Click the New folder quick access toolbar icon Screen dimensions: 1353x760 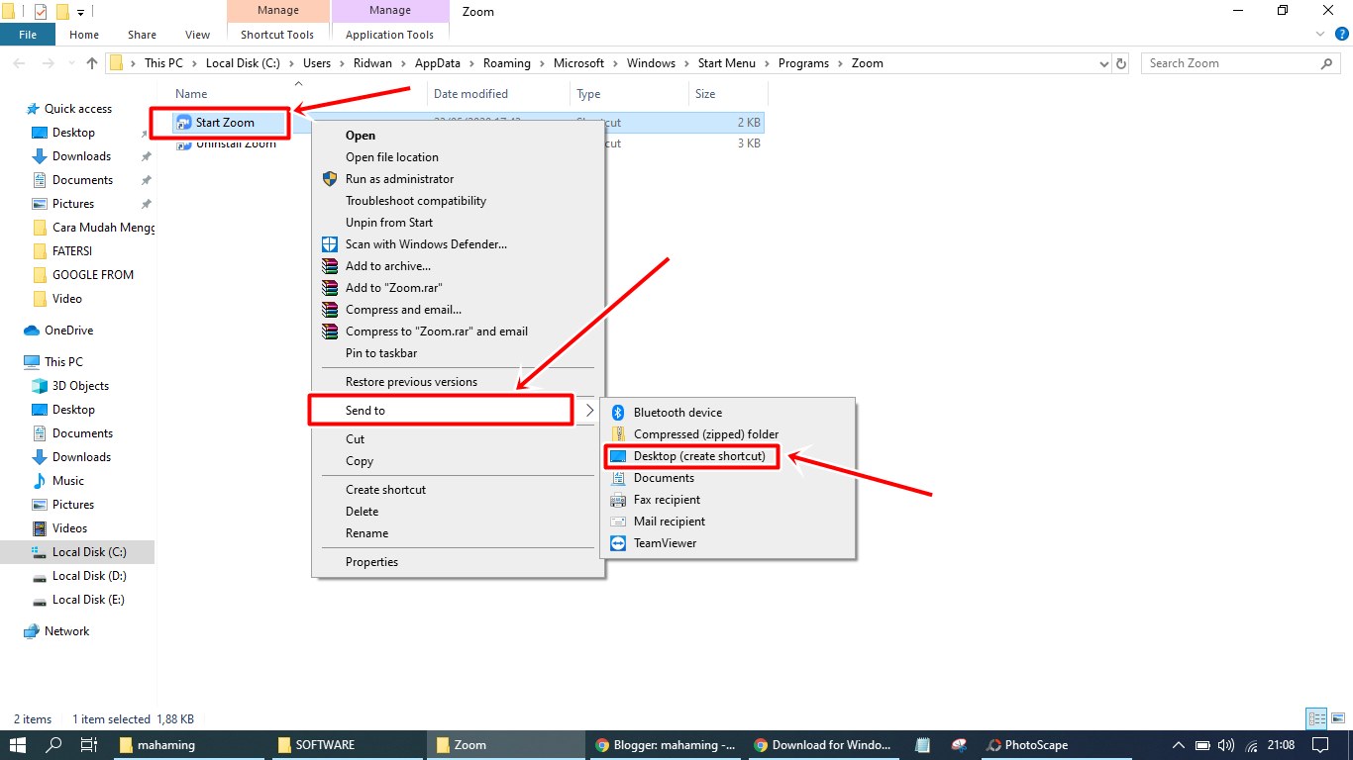tap(62, 12)
